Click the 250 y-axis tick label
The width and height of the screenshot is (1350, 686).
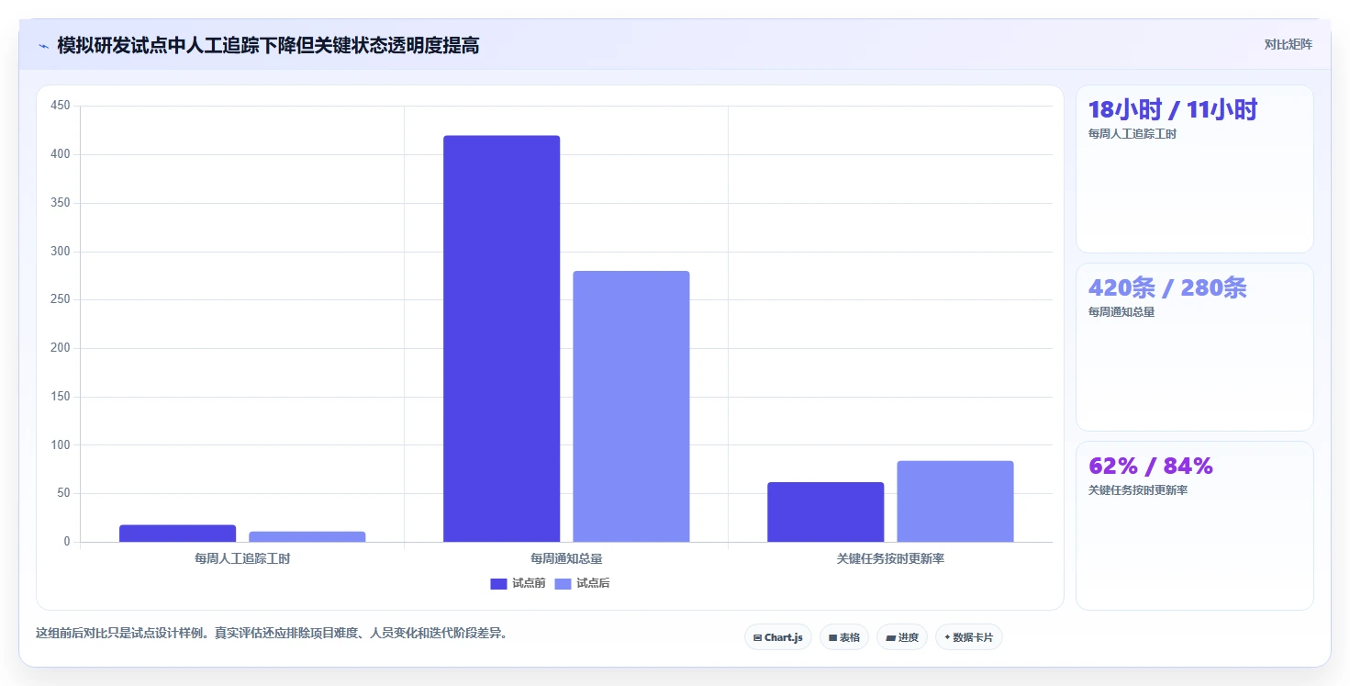(61, 300)
